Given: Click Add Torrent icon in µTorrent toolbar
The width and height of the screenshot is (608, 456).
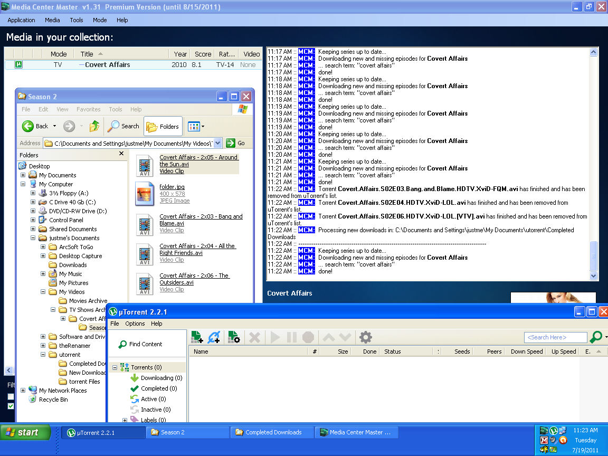Looking at the screenshot, I should click(196, 337).
